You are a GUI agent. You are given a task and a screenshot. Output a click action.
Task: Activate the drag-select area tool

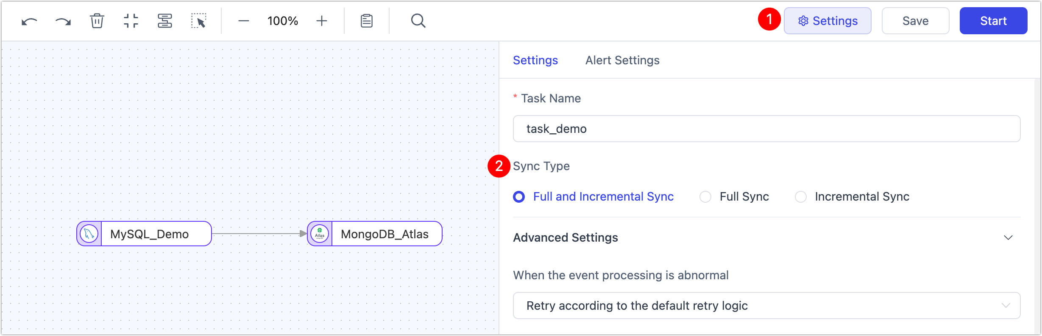point(199,21)
